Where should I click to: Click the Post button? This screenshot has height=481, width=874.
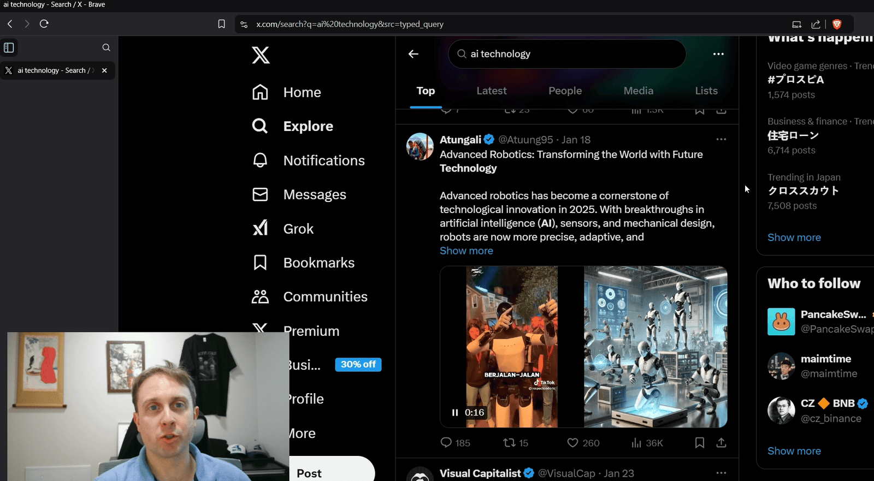(x=332, y=472)
